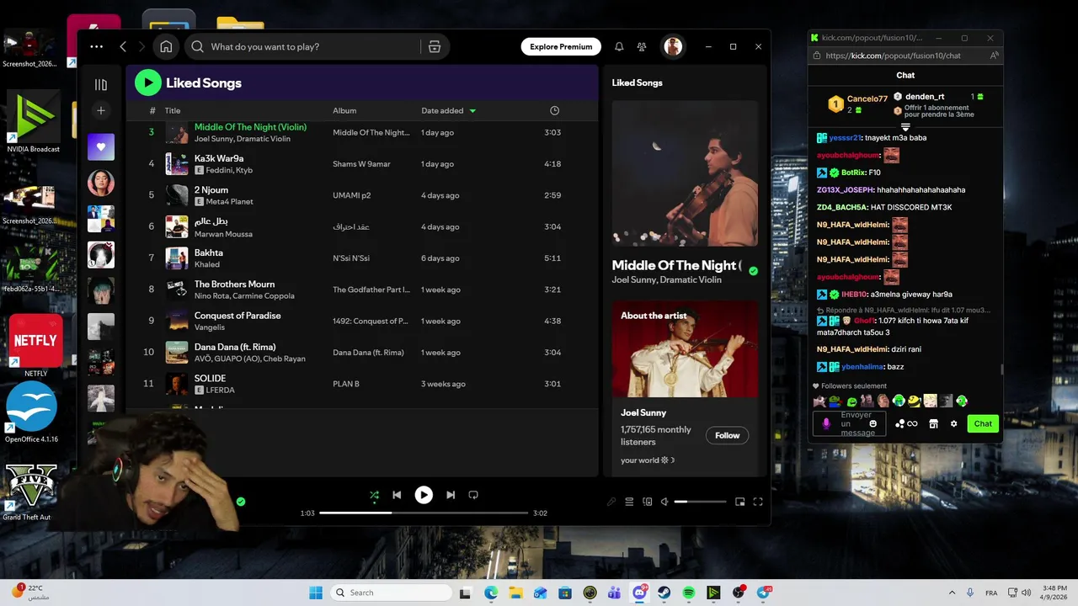The image size is (1078, 606).
Task: Open album link UMAMI p2
Action: 352,195
